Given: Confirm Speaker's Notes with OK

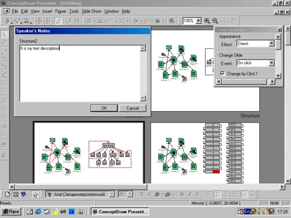Looking at the screenshot, I should 104,108.
